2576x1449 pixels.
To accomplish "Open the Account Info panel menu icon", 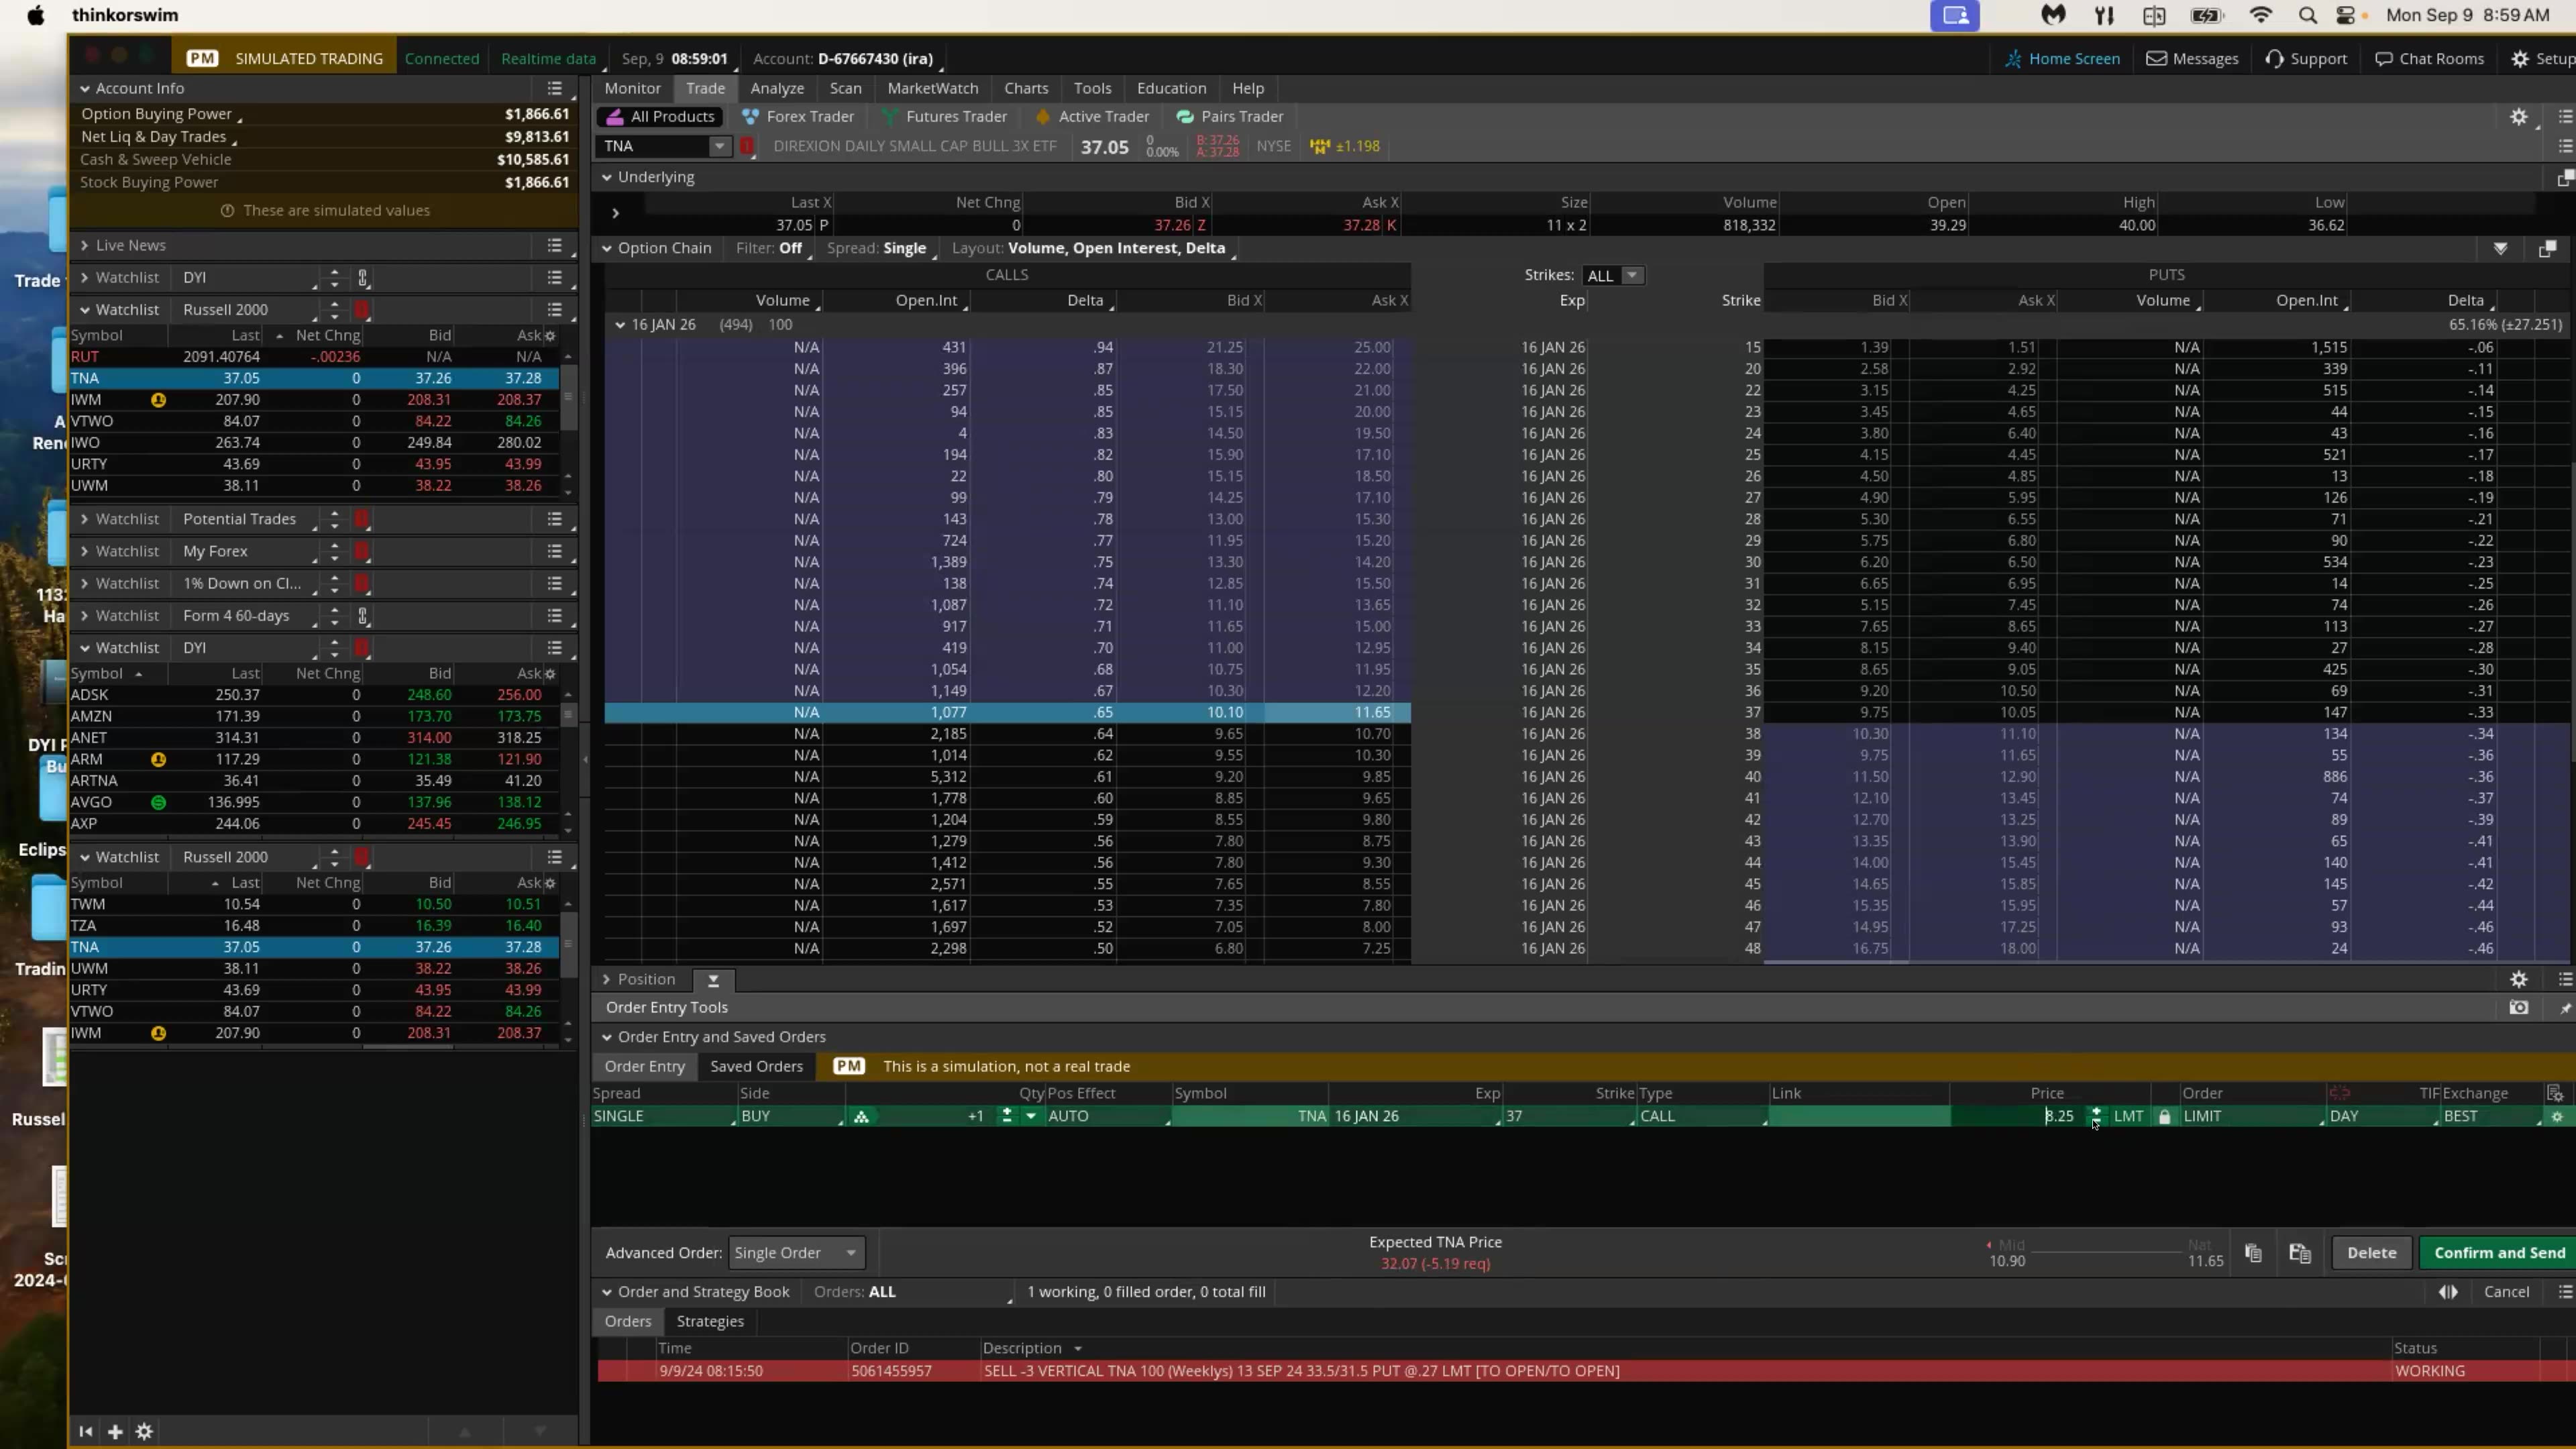I will coord(555,88).
